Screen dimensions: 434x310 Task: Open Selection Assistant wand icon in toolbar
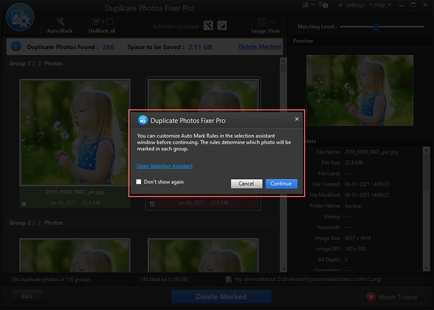click(208, 25)
